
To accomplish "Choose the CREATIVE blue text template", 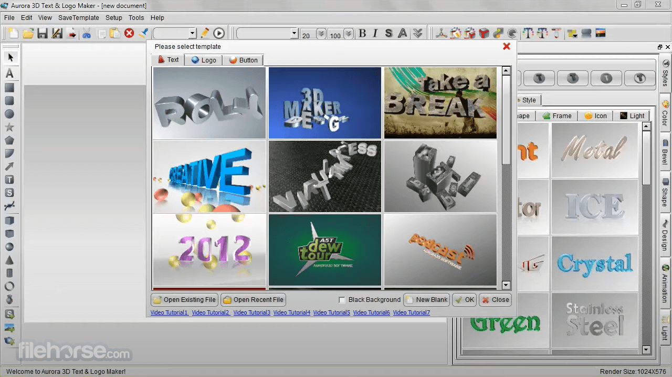I will coord(209,176).
